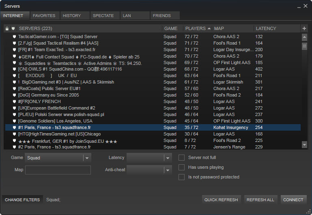Focus the Map filter text field
The width and height of the screenshot is (312, 215).
pyautogui.click(x=58, y=170)
